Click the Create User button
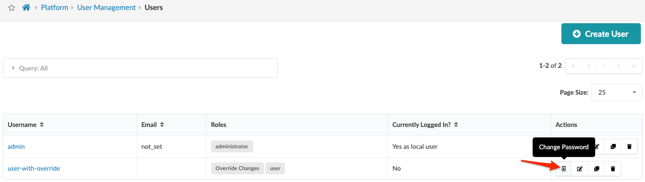The width and height of the screenshot is (645, 182). point(601,34)
